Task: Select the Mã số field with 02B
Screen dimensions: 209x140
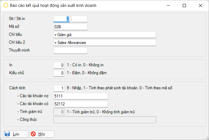Action: (70, 27)
